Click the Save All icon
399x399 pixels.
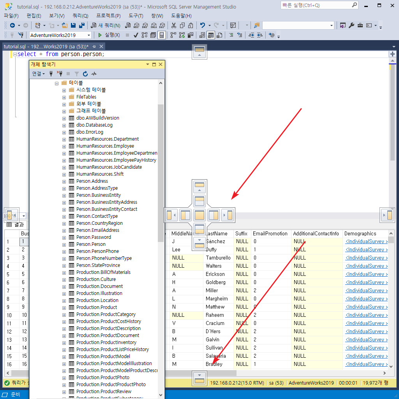[x=82, y=25]
